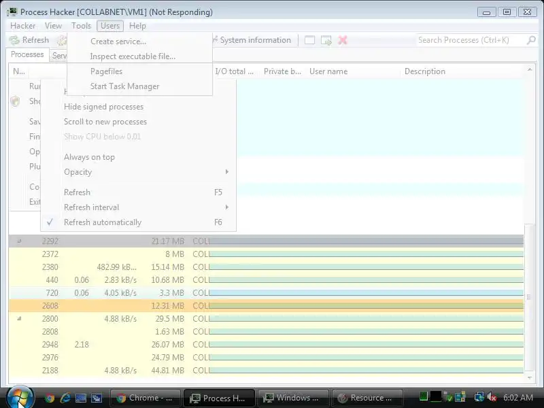This screenshot has width=544, height=408.
Task: Launch Internet Explorer from quick launch
Action: pyautogui.click(x=65, y=398)
